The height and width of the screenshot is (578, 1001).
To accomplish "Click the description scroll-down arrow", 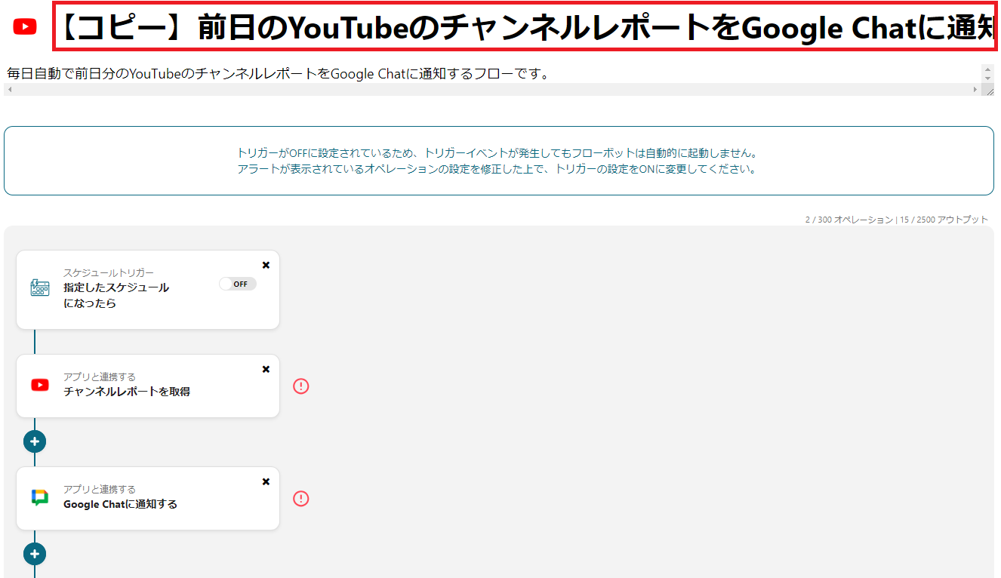I will click(x=988, y=78).
